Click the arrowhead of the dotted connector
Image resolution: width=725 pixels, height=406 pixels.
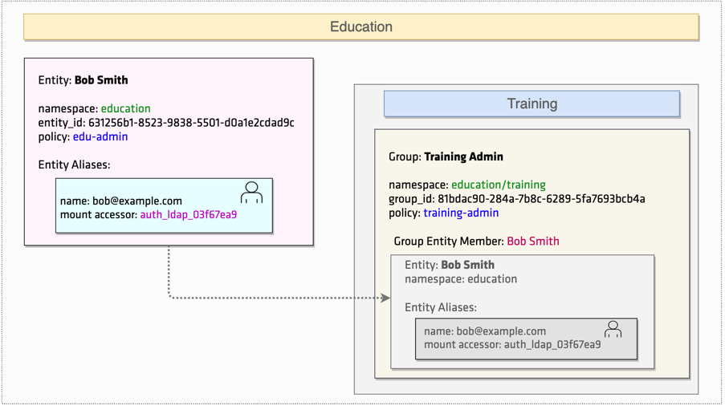(x=385, y=298)
